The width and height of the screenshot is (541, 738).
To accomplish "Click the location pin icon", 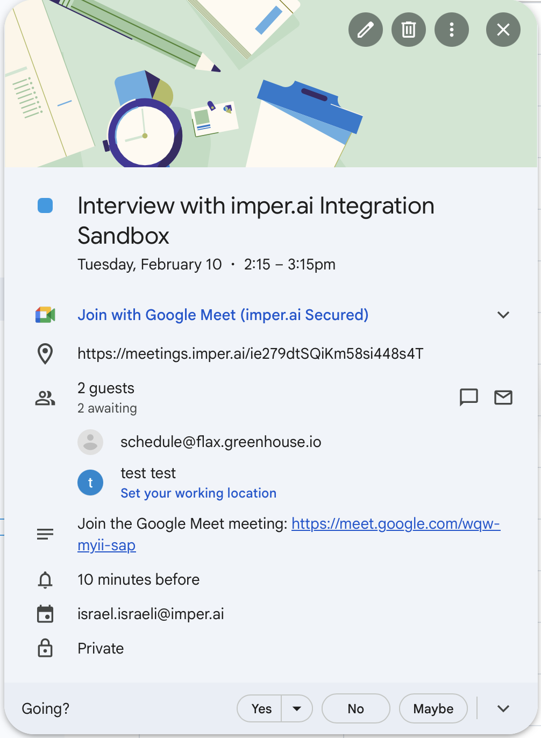I will coord(45,354).
